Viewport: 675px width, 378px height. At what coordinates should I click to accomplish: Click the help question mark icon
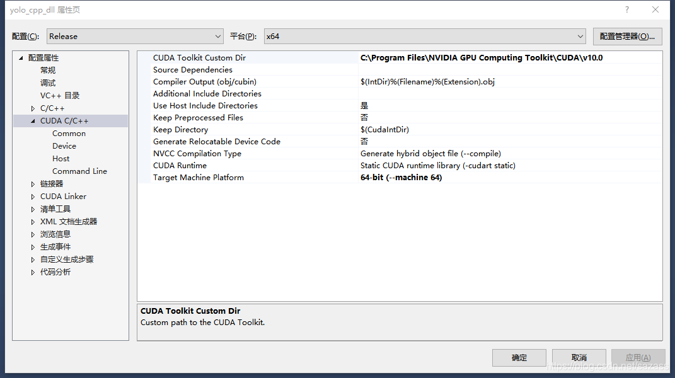(628, 10)
